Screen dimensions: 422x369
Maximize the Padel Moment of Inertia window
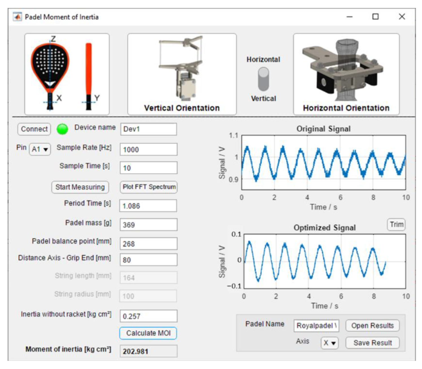[375, 17]
